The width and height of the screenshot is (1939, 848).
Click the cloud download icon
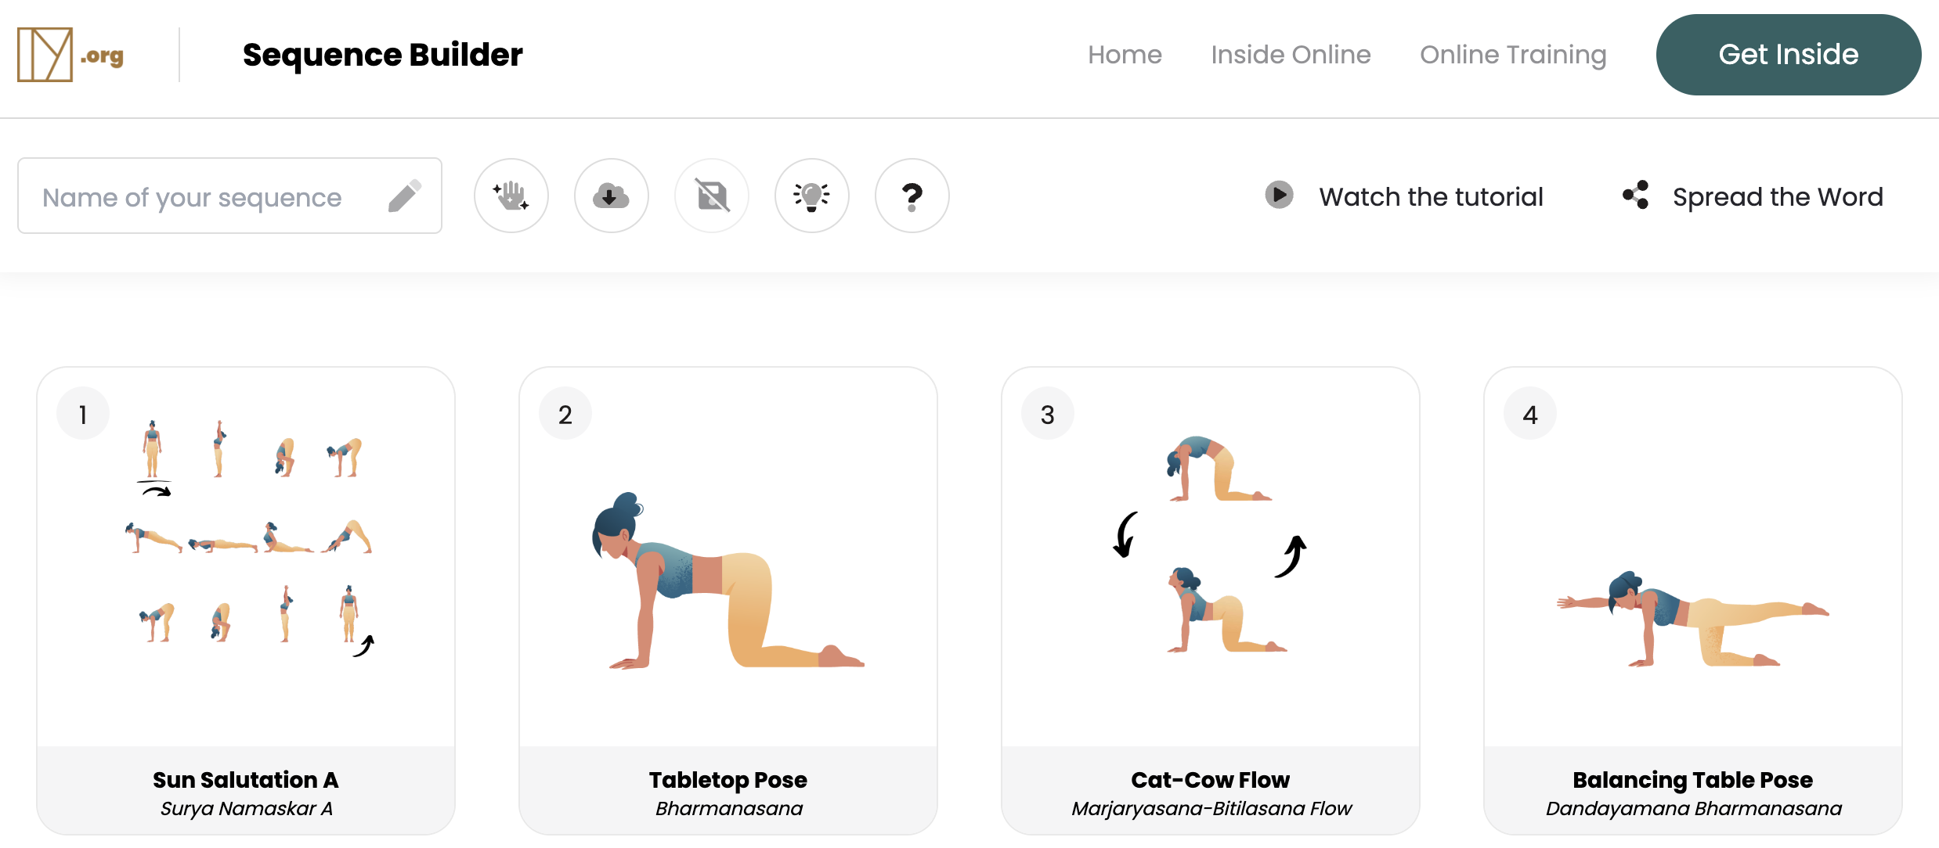[611, 196]
